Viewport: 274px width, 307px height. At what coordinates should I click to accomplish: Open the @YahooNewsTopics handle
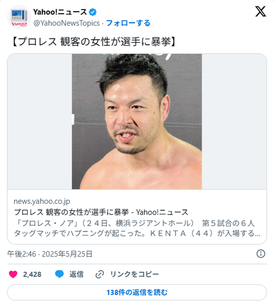(66, 23)
